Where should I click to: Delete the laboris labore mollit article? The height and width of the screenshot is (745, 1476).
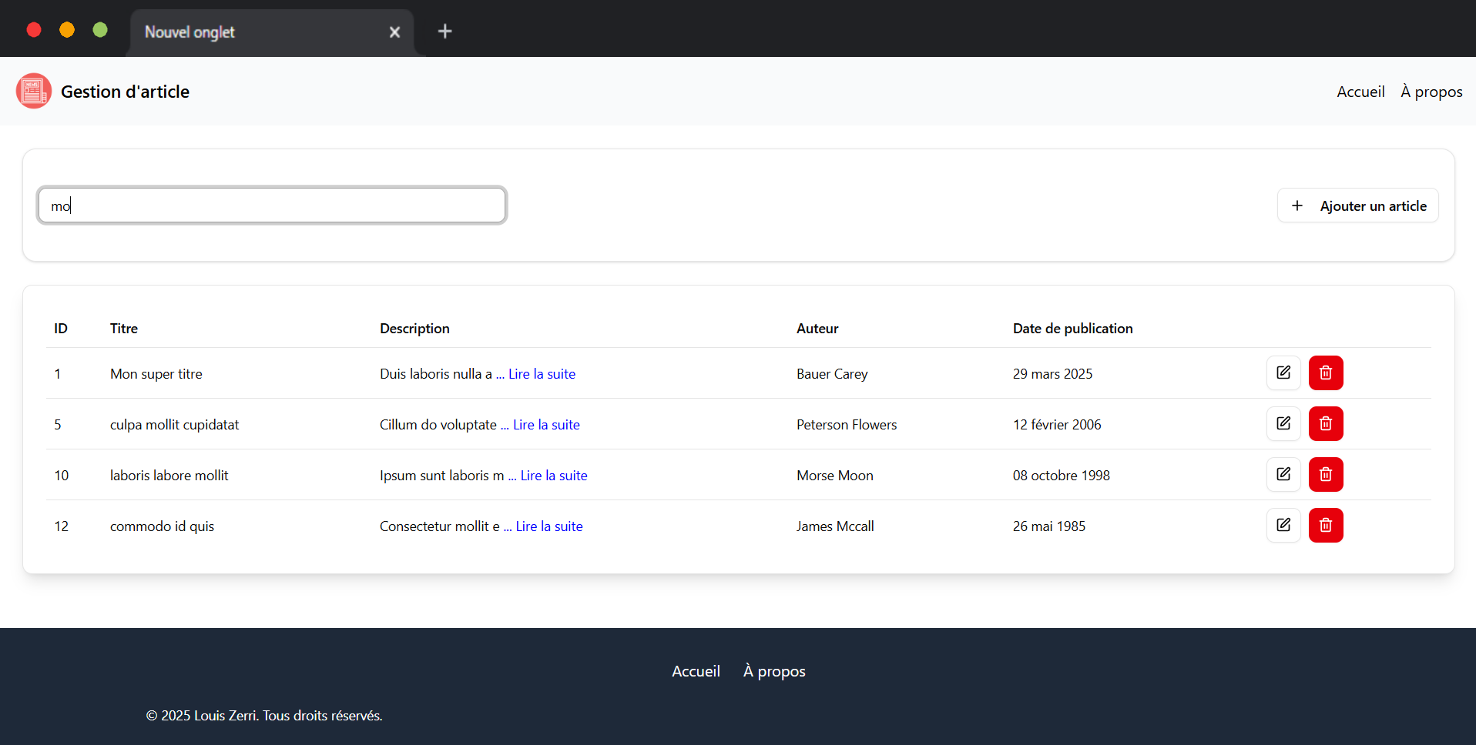tap(1325, 475)
